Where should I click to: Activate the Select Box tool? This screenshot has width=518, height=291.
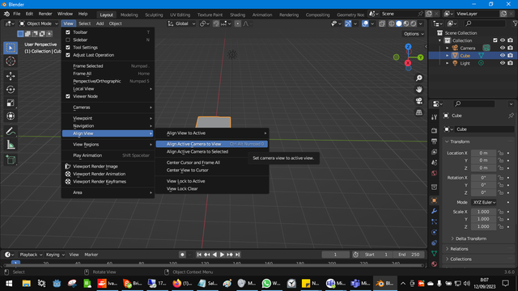click(x=11, y=48)
